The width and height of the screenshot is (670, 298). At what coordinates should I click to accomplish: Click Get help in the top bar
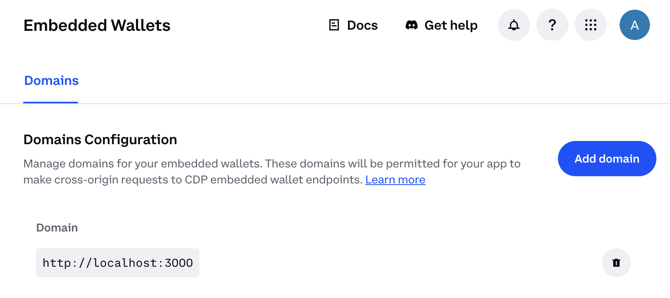point(451,25)
